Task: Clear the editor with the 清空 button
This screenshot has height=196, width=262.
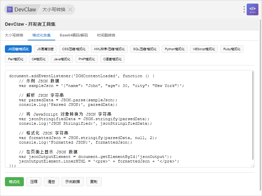Action: tap(51, 182)
